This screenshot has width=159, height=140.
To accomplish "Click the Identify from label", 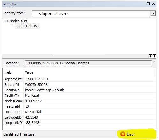I will [14, 13].
